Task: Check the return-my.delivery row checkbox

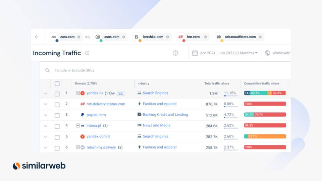Action: pos(57,148)
